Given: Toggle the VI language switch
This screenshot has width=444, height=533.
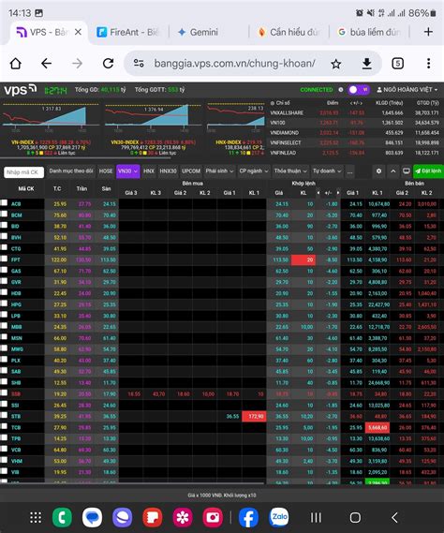Looking at the screenshot, I should 359,90.
